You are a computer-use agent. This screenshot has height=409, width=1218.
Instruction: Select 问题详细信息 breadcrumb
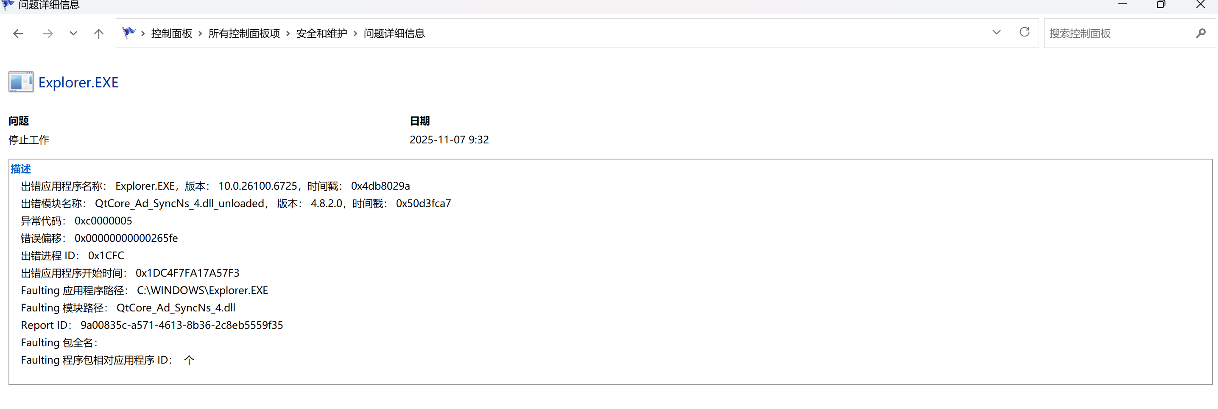(394, 34)
